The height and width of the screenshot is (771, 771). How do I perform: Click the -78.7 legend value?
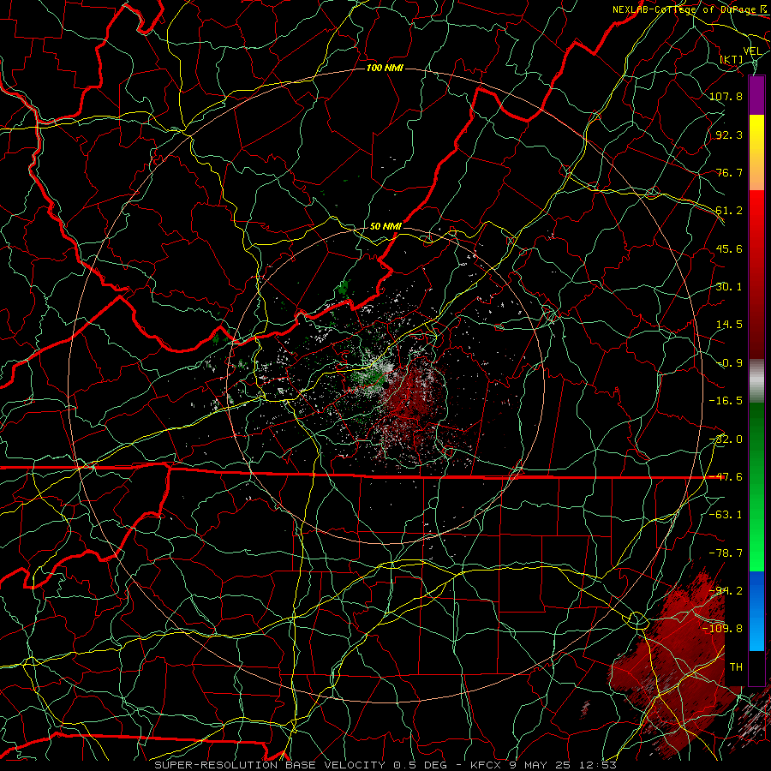(726, 553)
